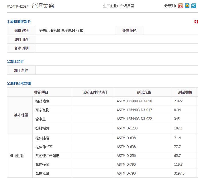Click the 测试方法 column header

[143, 92]
